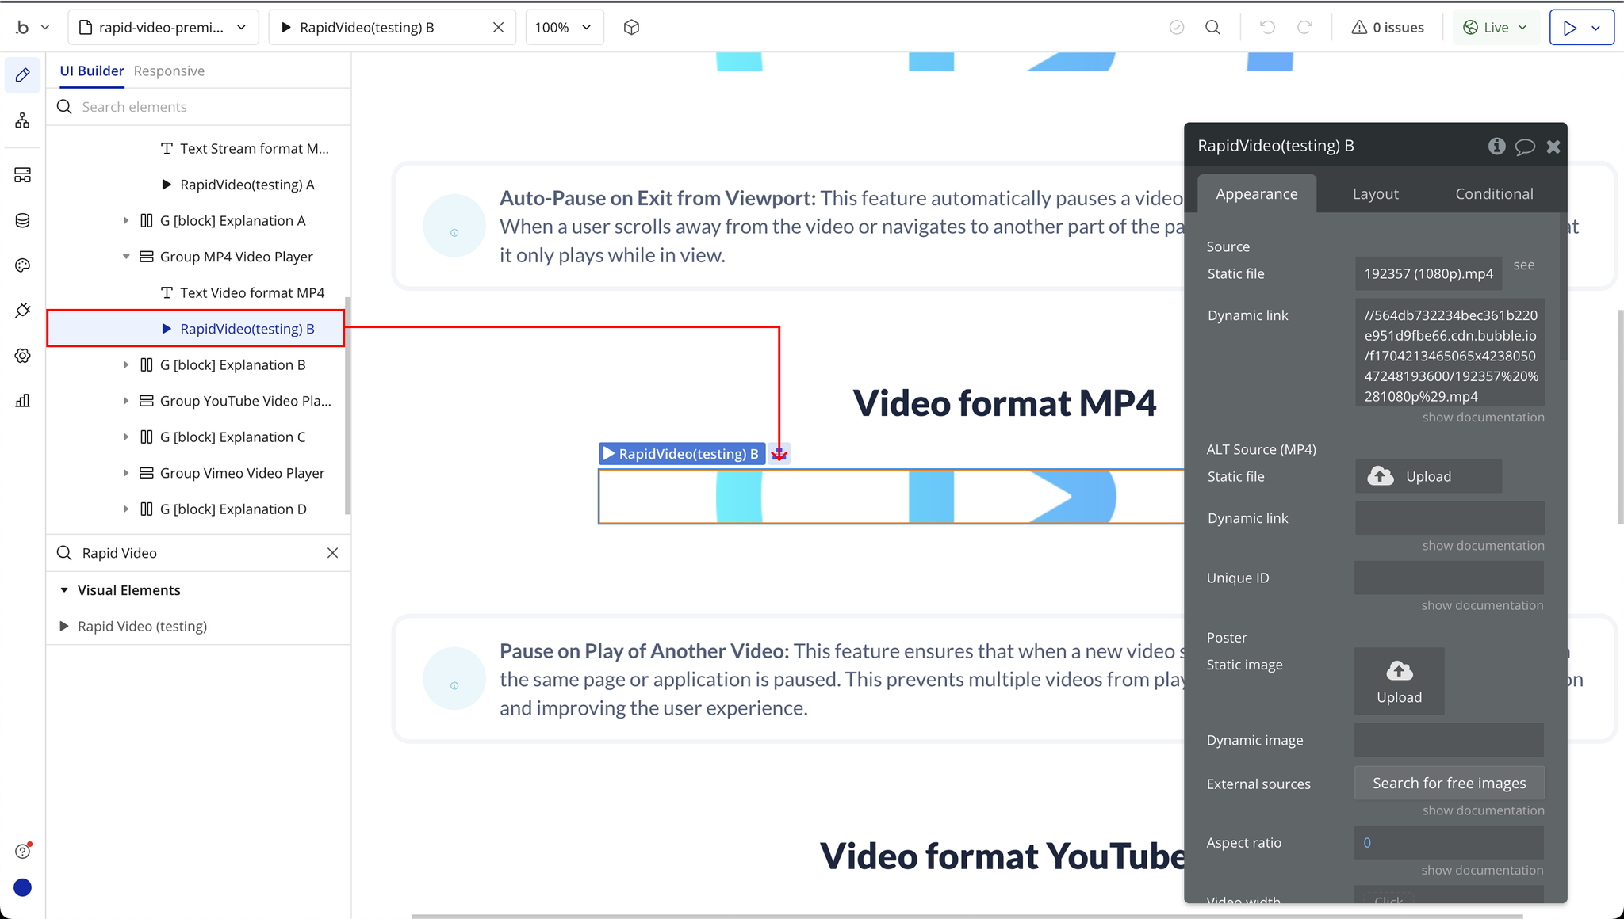Screen dimensions: 1624x919
Task: Open the comments bubble in property panel
Action: click(1525, 147)
